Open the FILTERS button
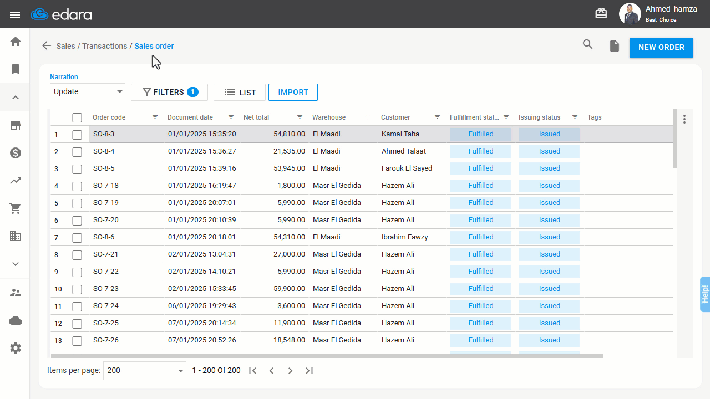 (x=169, y=93)
